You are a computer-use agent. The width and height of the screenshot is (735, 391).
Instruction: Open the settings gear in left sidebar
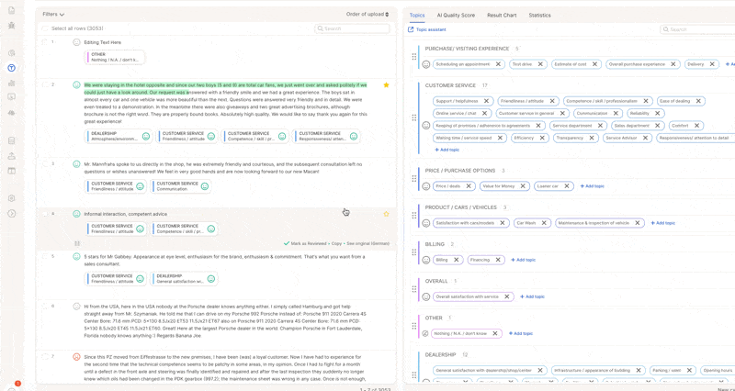(x=12, y=198)
